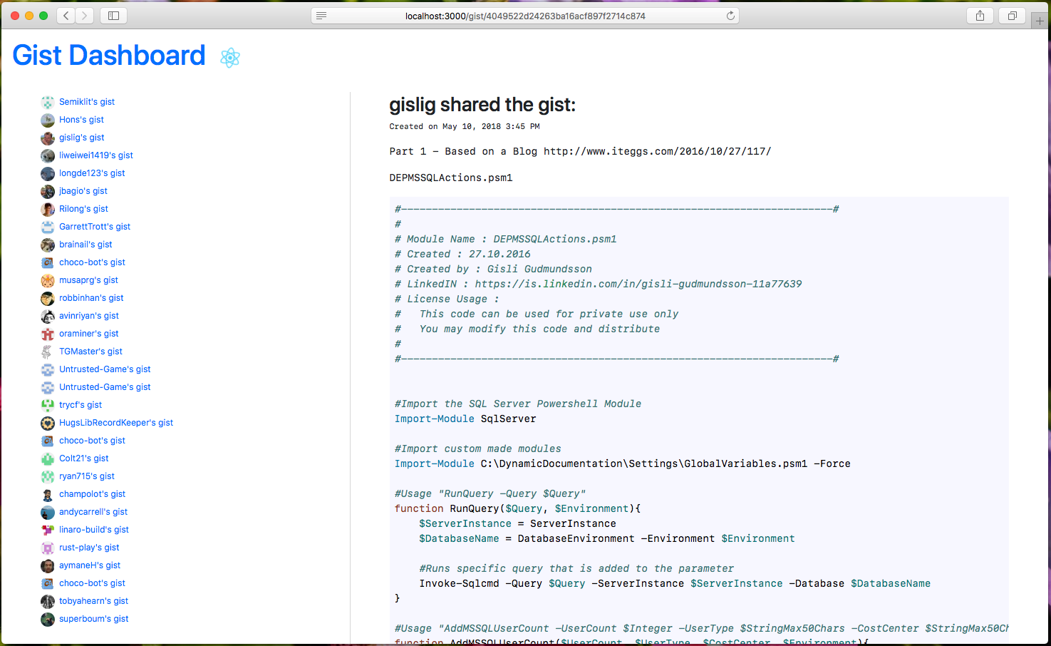
Task: Open gislig's gist link
Action: pyautogui.click(x=81, y=137)
